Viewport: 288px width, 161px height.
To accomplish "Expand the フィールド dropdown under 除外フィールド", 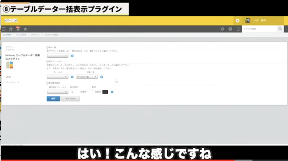I will [x=57, y=77].
